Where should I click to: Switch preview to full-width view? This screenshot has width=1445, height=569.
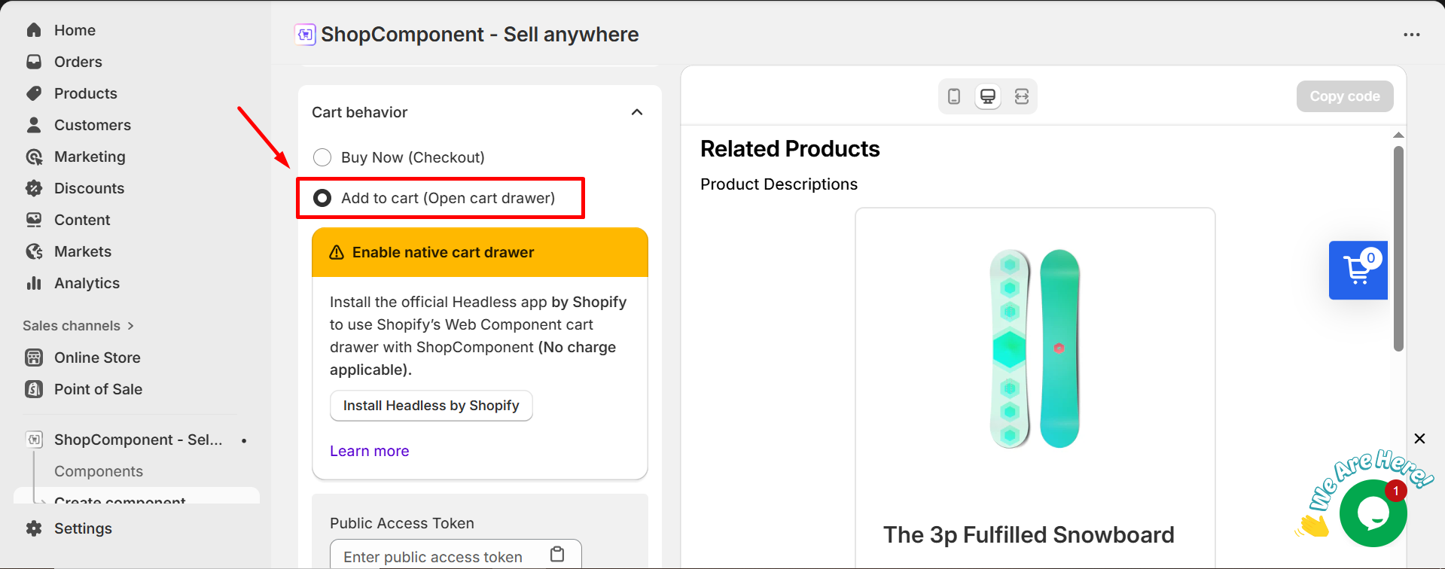(1022, 96)
